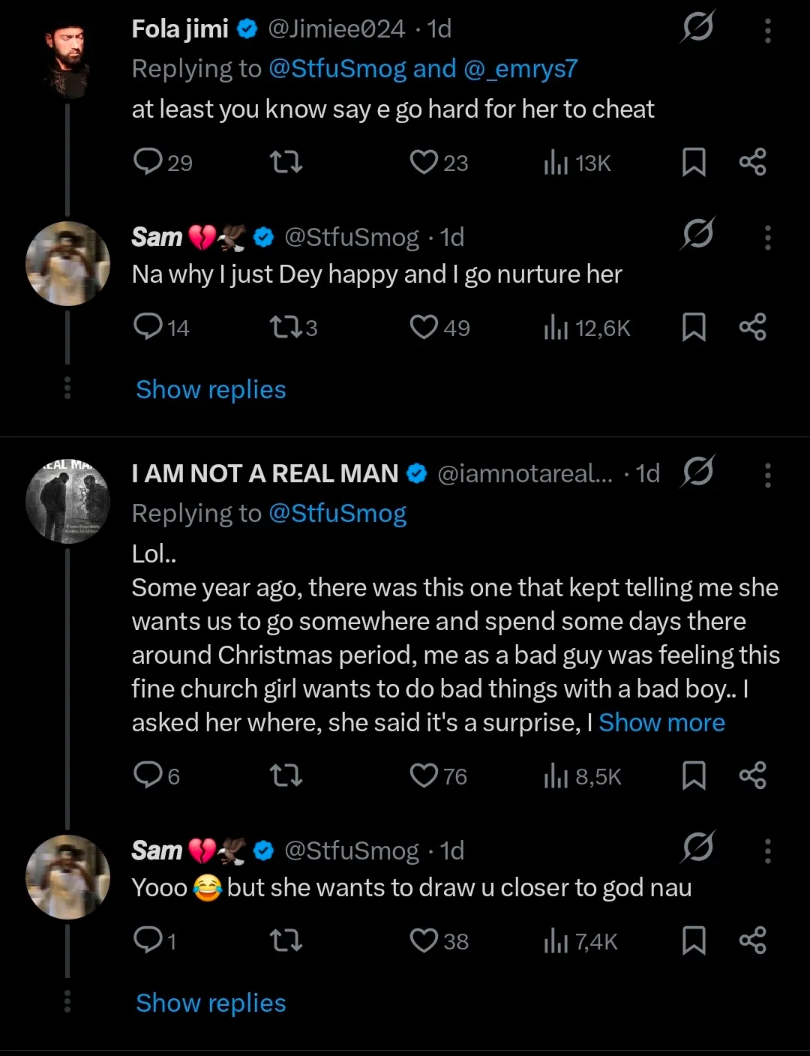
Task: Share Fola jimi's tweet
Action: (752, 161)
